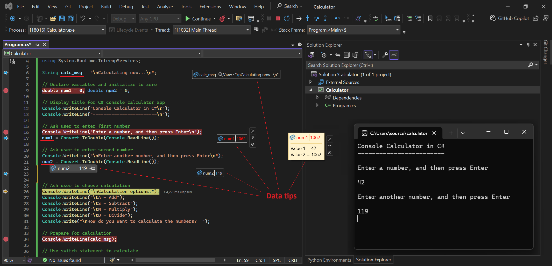Pin the num2 data tip

click(92, 168)
